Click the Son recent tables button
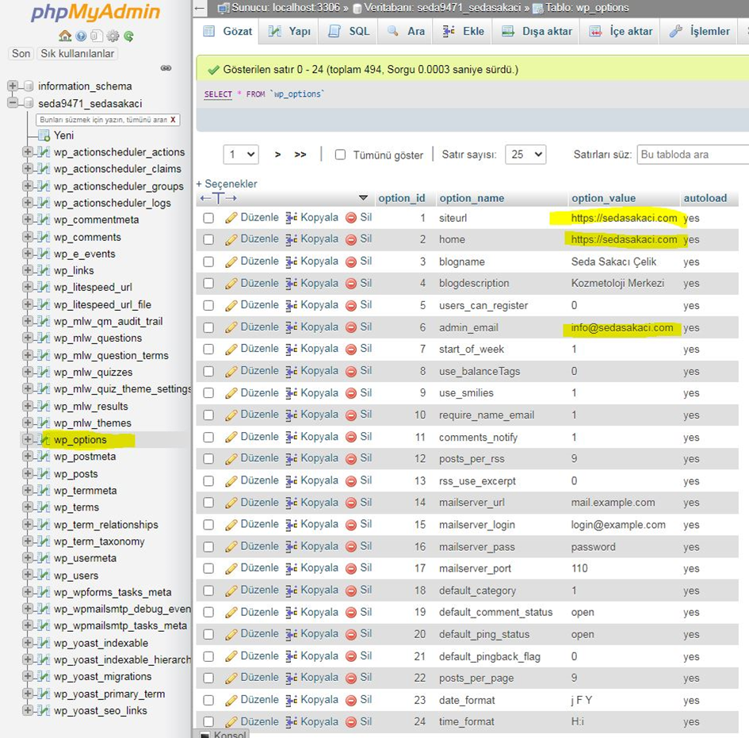This screenshot has height=738, width=749. [21, 53]
